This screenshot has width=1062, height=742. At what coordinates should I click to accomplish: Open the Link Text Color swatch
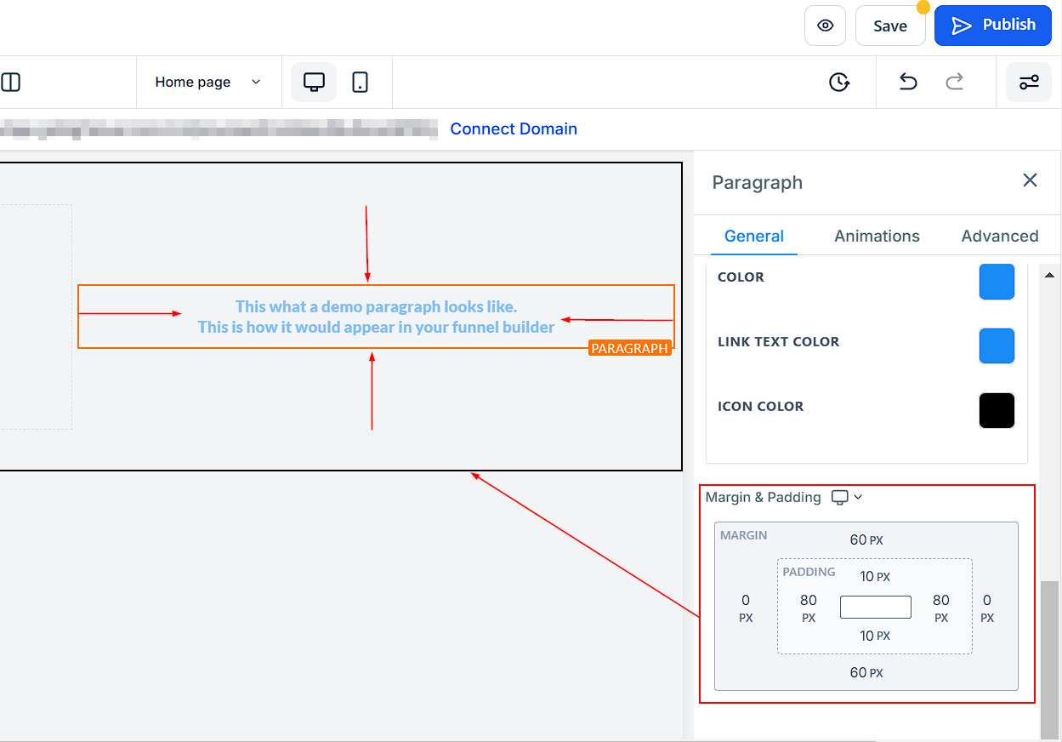(997, 345)
